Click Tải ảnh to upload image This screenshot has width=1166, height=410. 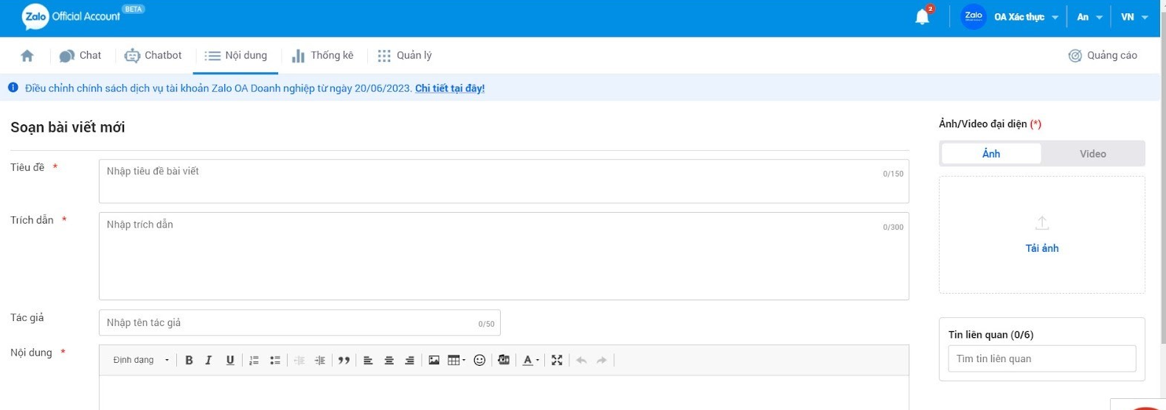tap(1041, 248)
